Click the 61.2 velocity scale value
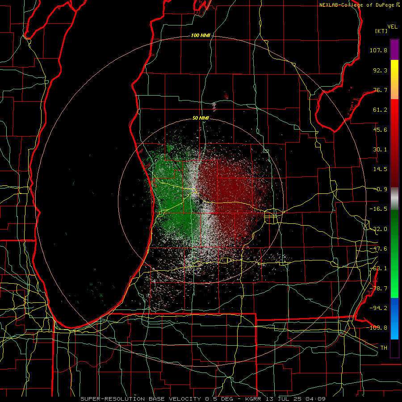402x402 pixels. pos(380,110)
